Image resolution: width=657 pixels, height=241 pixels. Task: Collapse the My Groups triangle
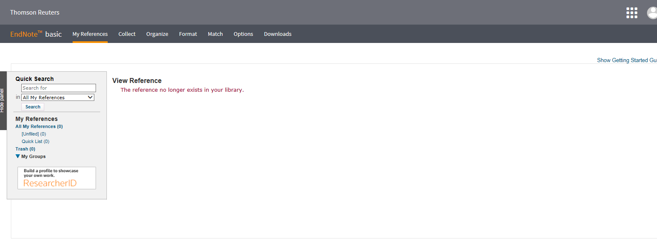click(x=18, y=156)
